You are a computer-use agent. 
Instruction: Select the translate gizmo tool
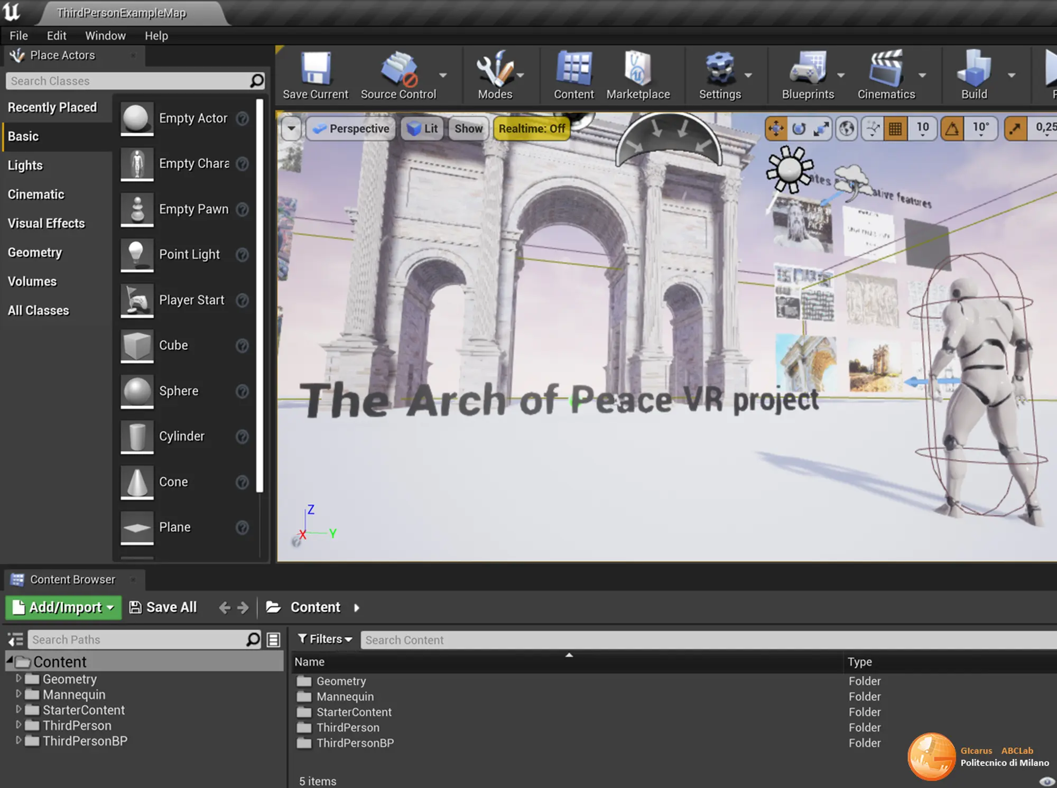tap(776, 128)
